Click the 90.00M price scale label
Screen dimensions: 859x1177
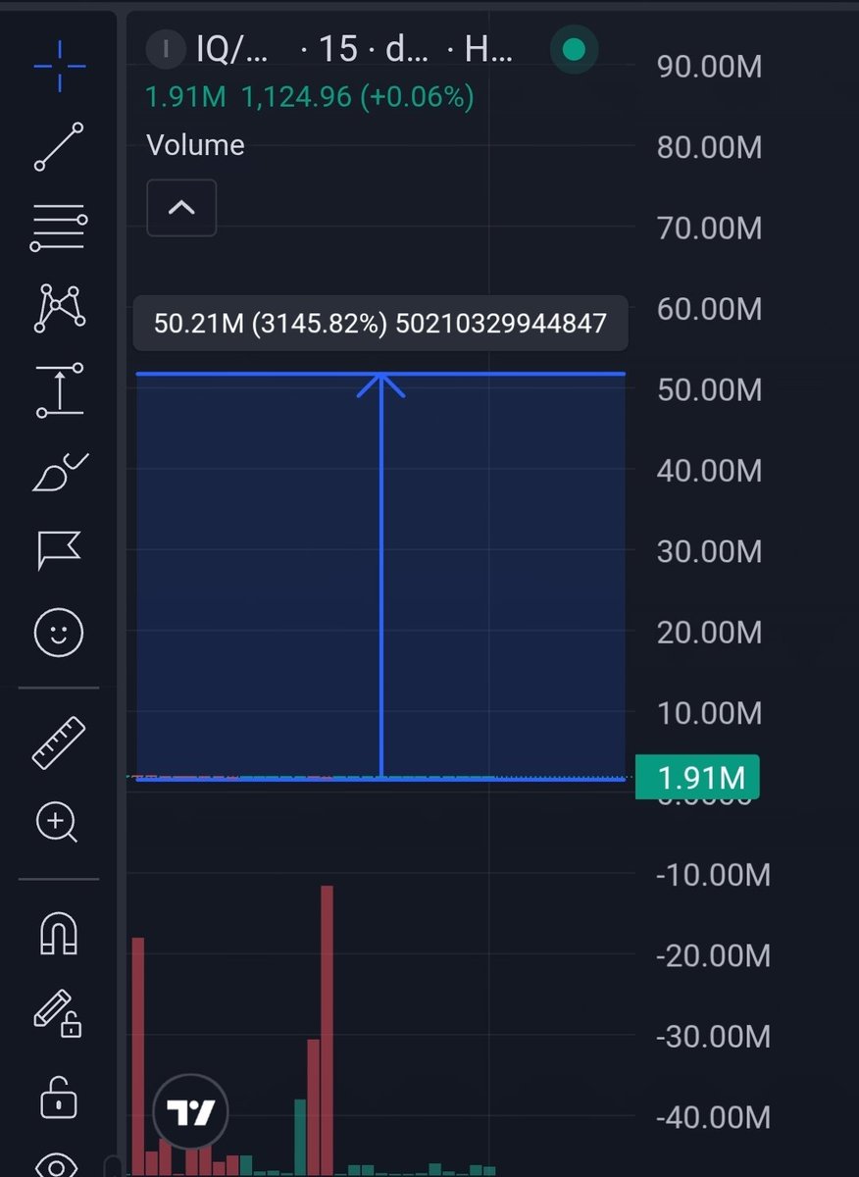coord(709,68)
